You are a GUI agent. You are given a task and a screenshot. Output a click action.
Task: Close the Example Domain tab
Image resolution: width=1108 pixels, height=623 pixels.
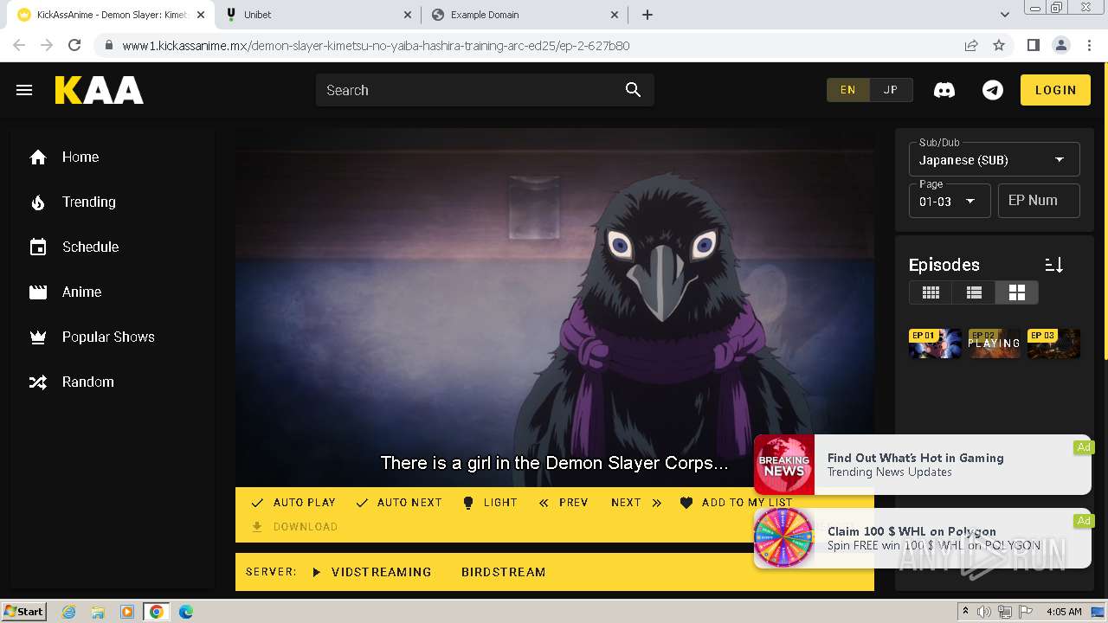click(x=615, y=15)
